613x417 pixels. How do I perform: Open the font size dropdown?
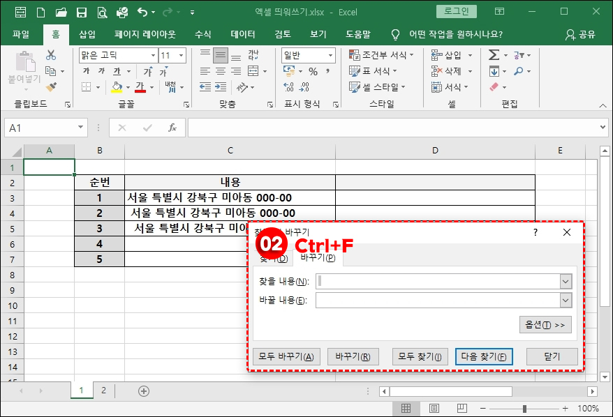tap(181, 56)
